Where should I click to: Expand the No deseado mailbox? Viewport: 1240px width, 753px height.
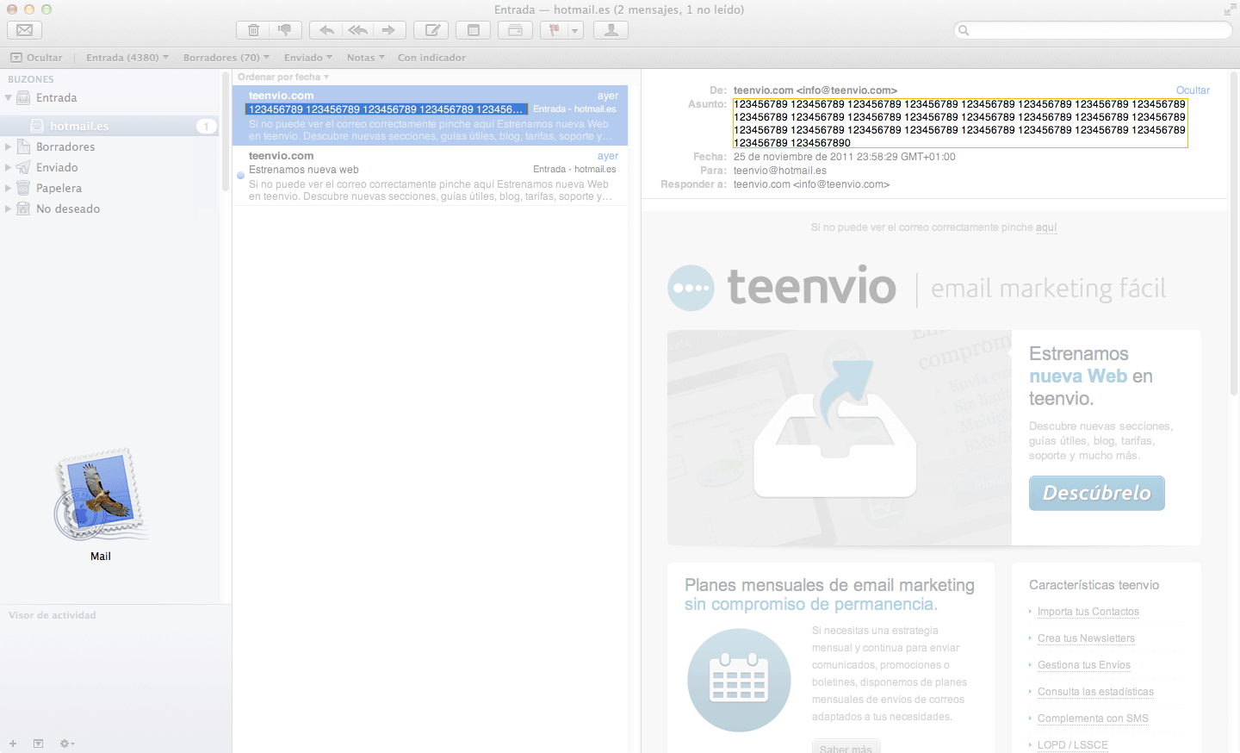point(9,208)
